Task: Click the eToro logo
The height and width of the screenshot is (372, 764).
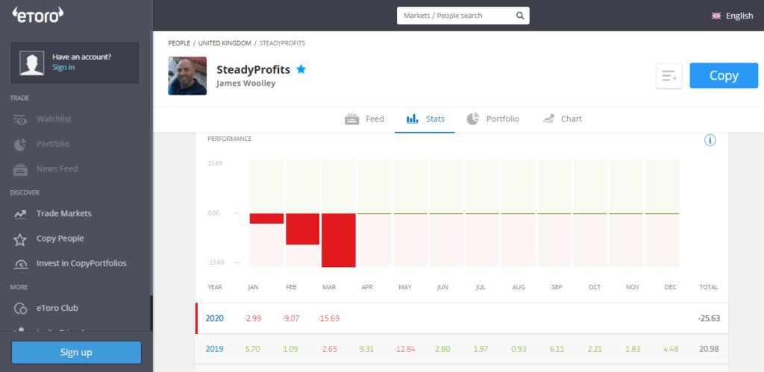Action: point(38,15)
